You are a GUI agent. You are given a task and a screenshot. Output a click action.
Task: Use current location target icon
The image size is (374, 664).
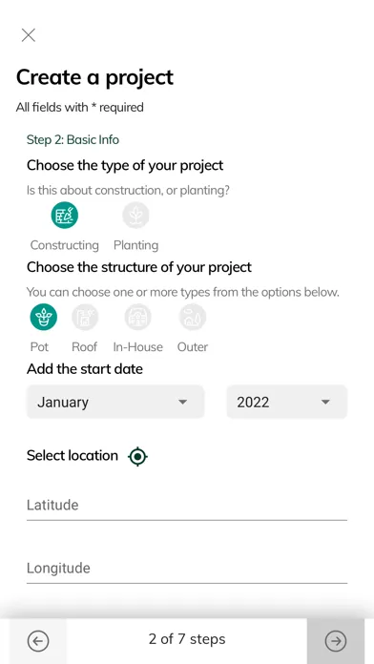tap(137, 456)
